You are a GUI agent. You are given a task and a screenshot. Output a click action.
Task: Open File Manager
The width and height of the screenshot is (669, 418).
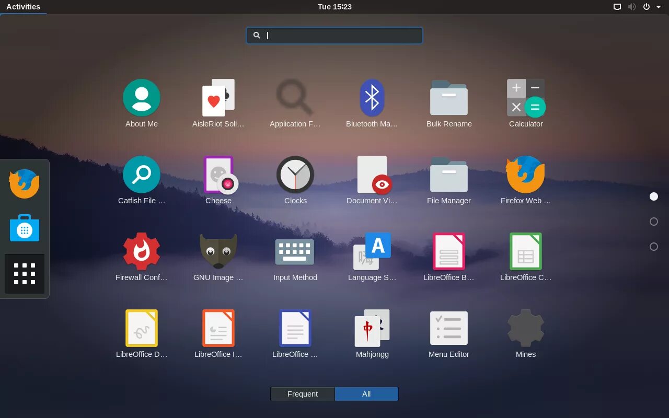point(449,180)
